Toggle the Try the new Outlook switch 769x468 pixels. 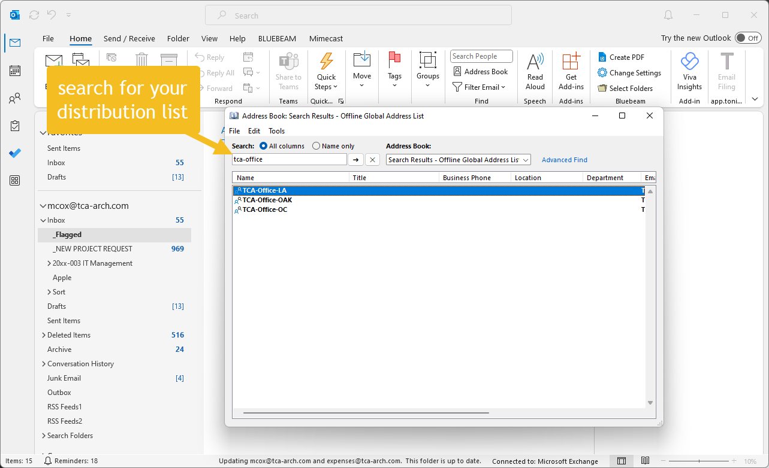coord(747,38)
